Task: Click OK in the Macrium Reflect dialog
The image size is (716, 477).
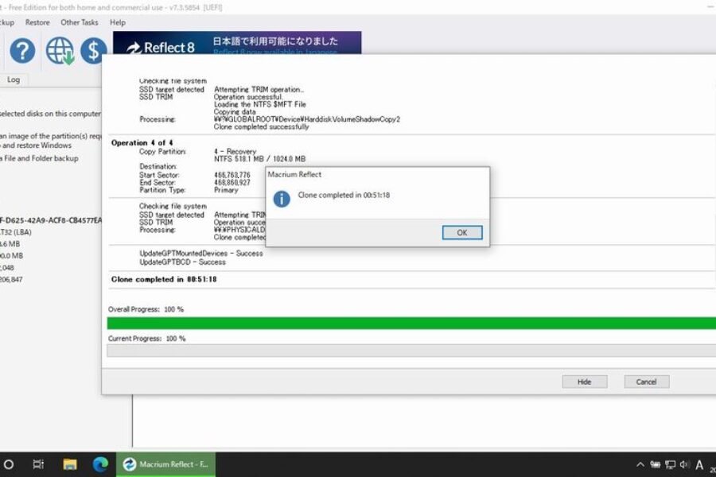Action: (461, 232)
